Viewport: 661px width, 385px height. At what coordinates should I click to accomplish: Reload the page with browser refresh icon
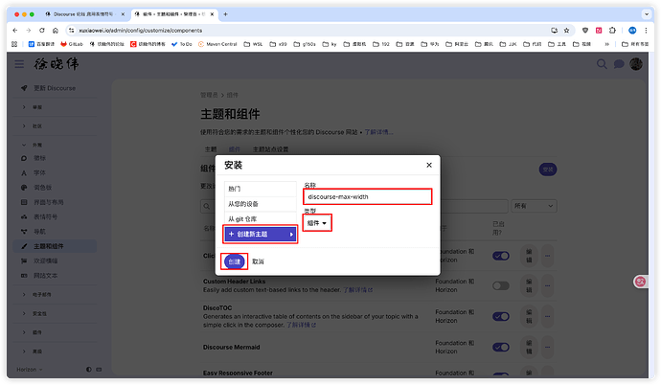[x=42, y=31]
